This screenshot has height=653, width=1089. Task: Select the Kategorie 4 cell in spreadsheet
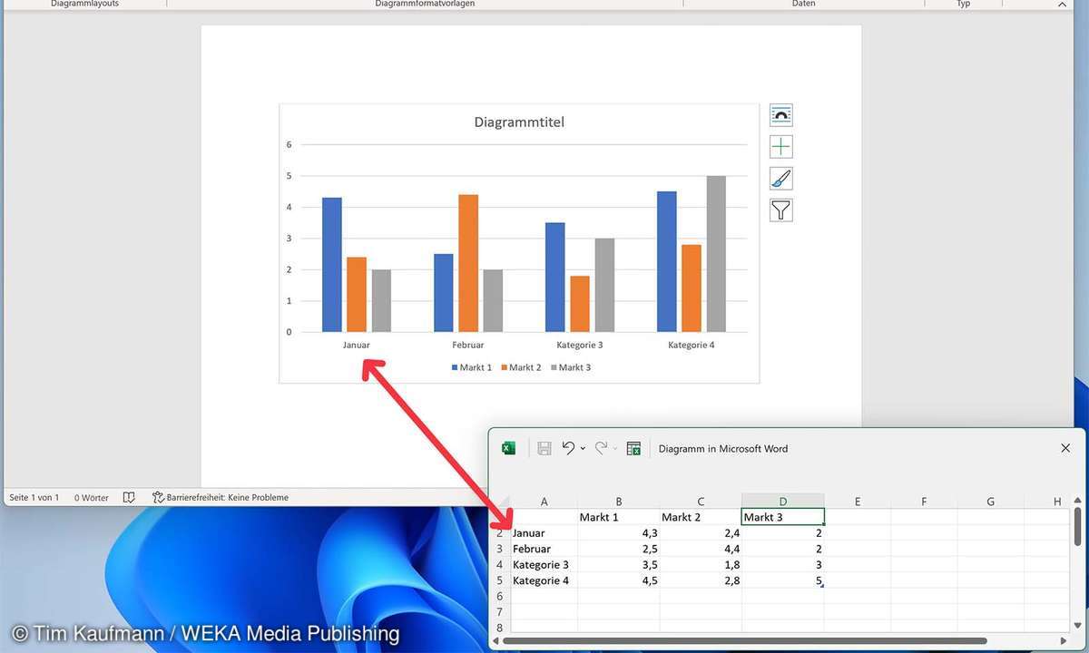544,580
